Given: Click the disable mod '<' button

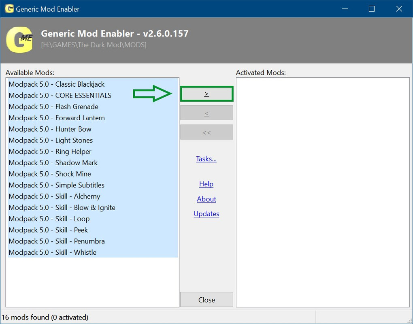Looking at the screenshot, I should 207,113.
